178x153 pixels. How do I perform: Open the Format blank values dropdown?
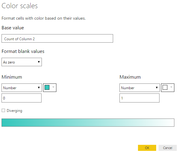(22, 62)
